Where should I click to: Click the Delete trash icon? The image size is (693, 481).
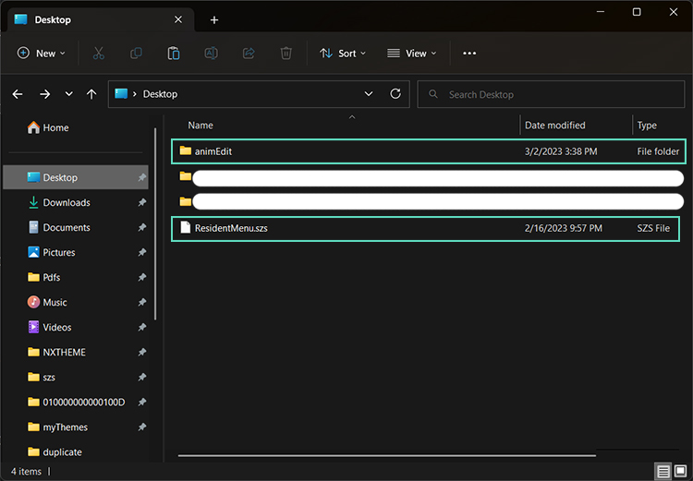[286, 54]
